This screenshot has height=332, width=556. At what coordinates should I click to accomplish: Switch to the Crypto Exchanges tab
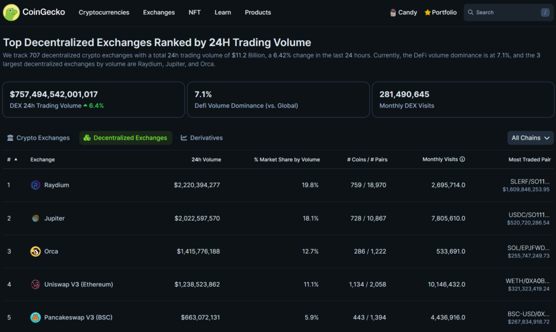coord(39,137)
